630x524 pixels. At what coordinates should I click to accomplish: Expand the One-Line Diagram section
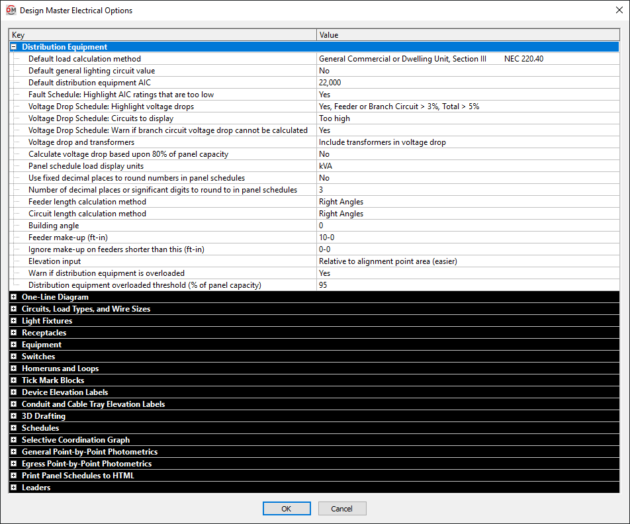(x=14, y=297)
